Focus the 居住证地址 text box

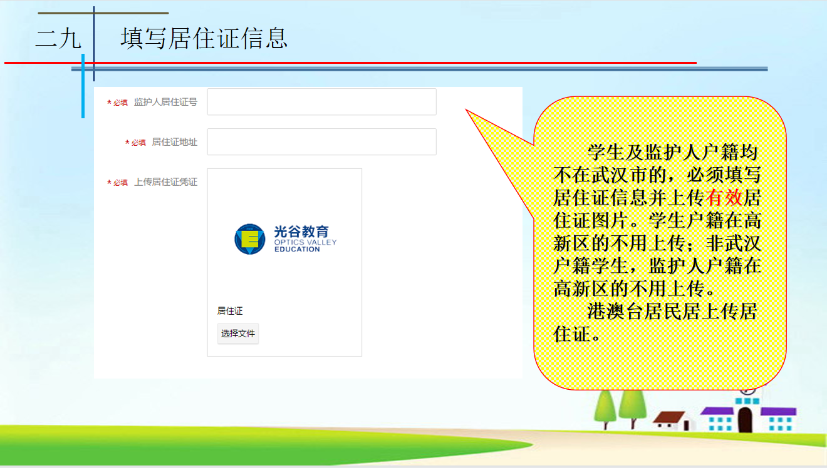[x=321, y=142]
